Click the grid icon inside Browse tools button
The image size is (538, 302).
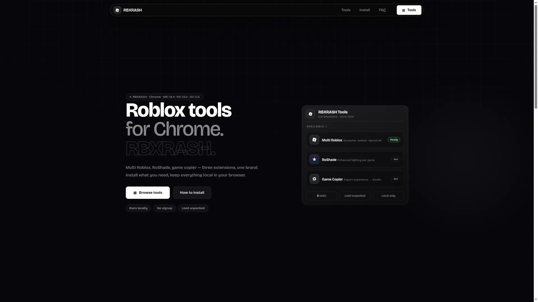(x=135, y=193)
